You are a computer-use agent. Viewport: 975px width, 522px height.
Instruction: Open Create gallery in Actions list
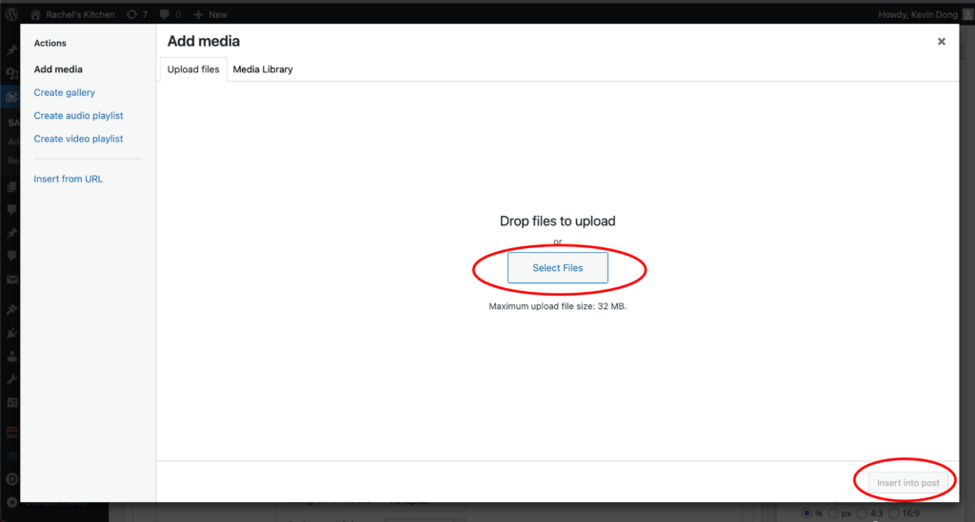click(65, 92)
